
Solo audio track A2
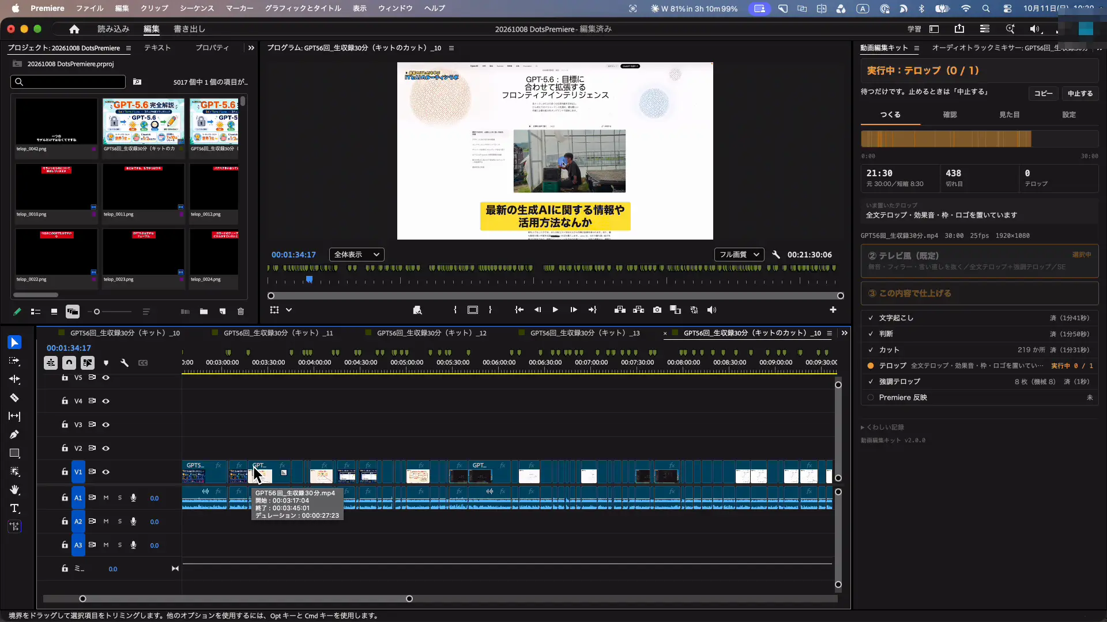tap(120, 521)
